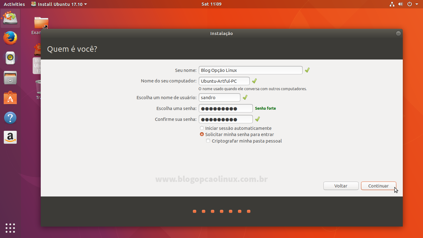Image resolution: width=423 pixels, height=238 pixels.
Task: Focus the Confirme sua senha field
Action: [226, 119]
